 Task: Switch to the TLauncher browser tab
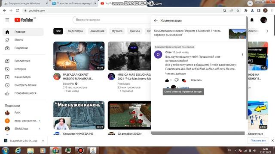[x=74, y=3]
